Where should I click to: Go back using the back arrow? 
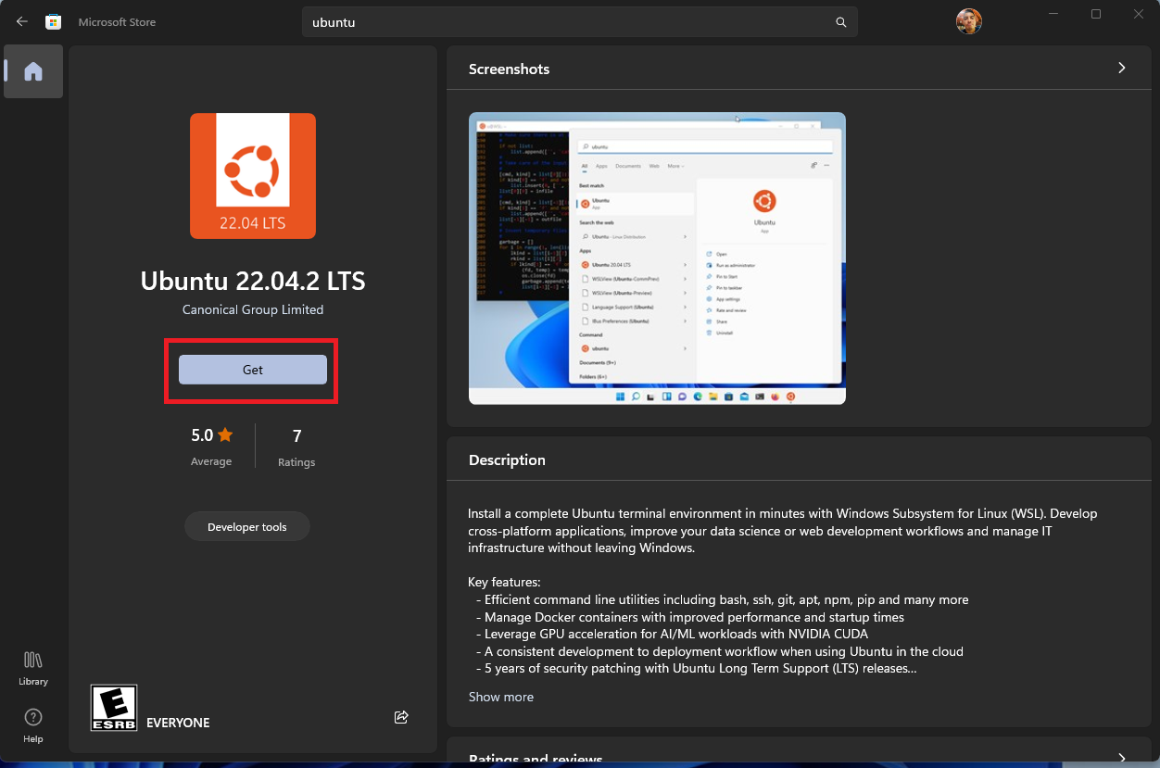(x=22, y=21)
